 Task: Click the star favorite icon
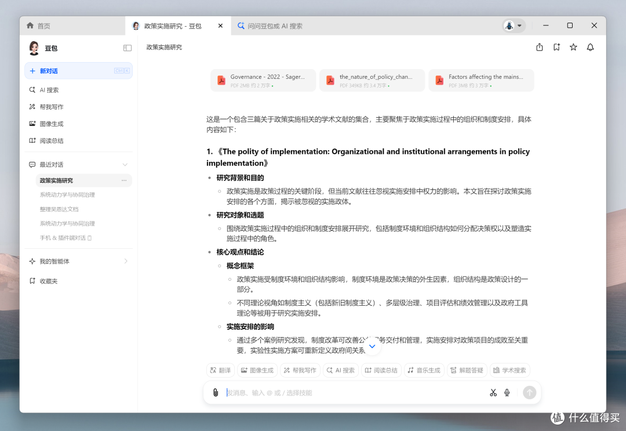pyautogui.click(x=573, y=47)
